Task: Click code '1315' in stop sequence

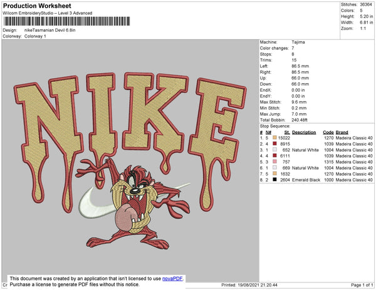Action: (329, 162)
